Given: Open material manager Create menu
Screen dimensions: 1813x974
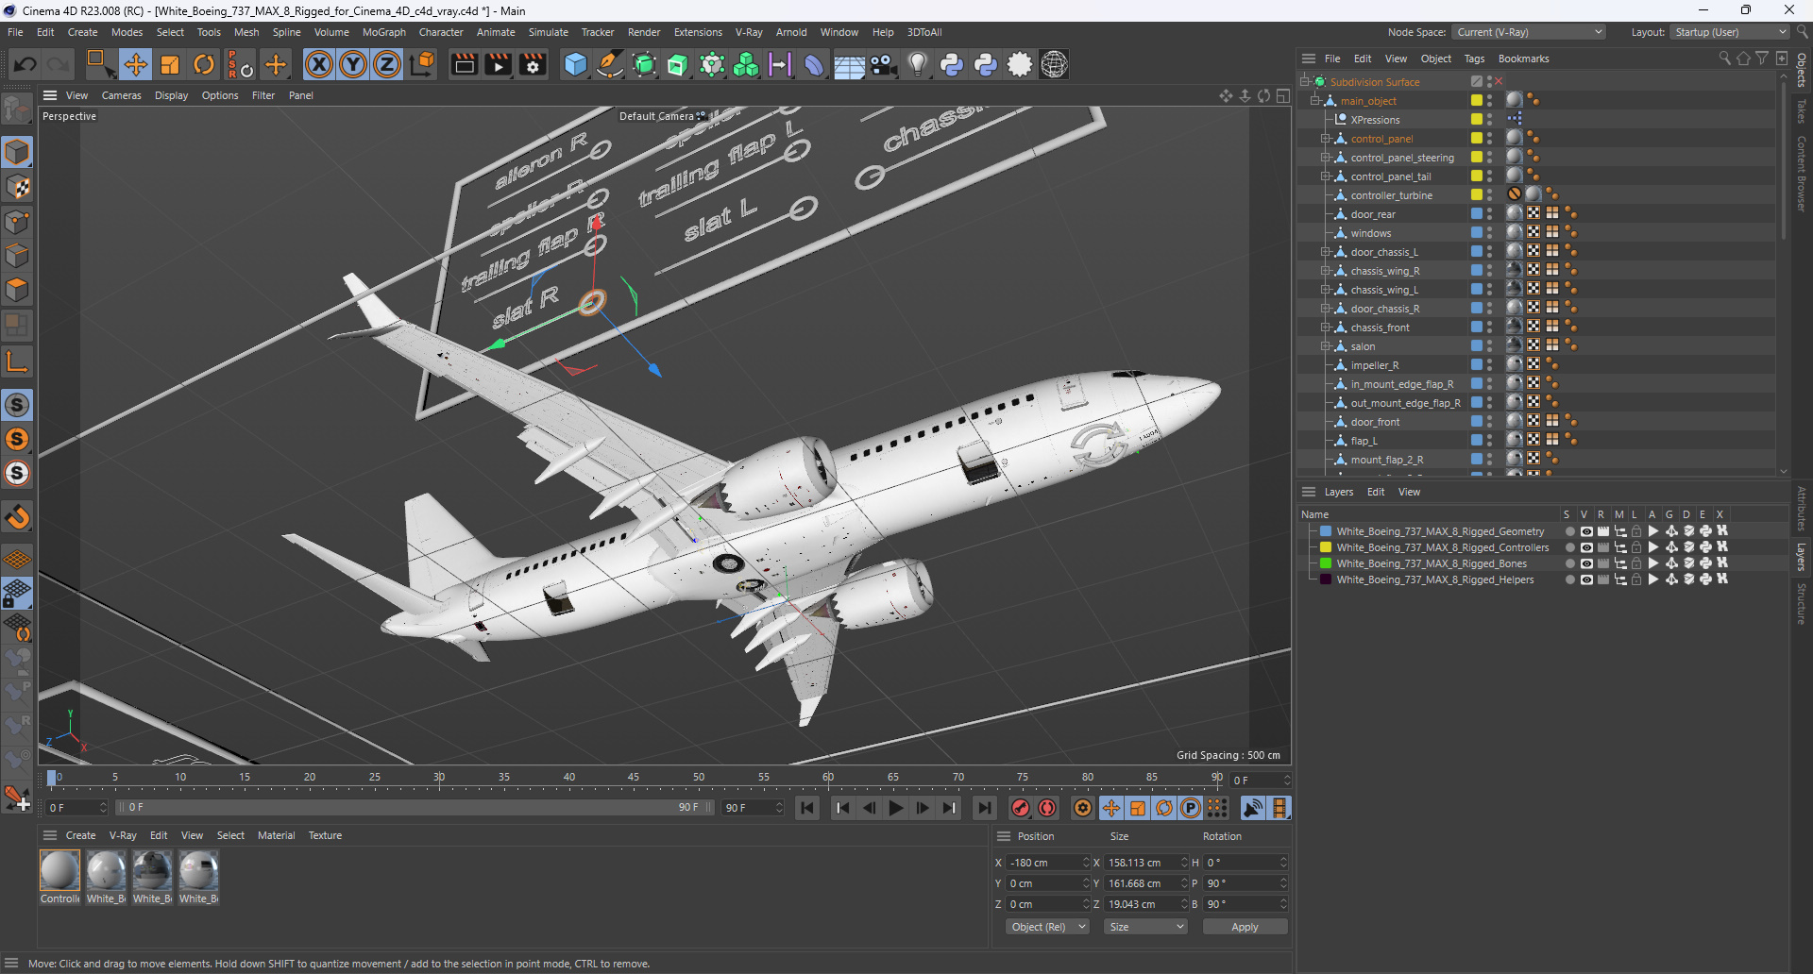Looking at the screenshot, I should [80, 835].
